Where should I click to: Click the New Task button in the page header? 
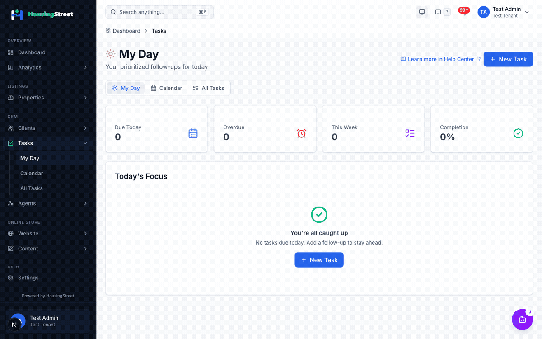click(508, 59)
